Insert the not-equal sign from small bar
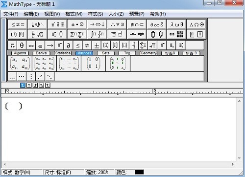 point(87,45)
